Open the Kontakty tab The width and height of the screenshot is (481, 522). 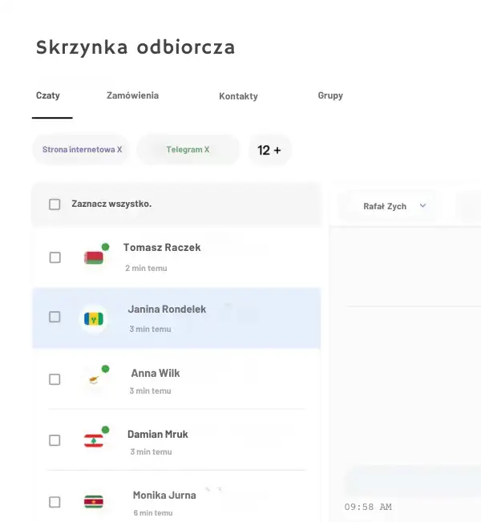238,96
